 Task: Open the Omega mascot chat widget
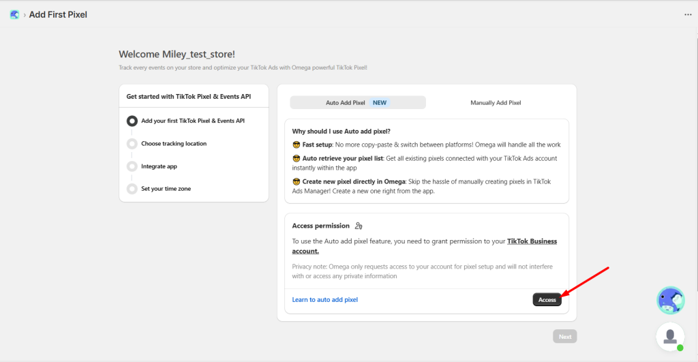(671, 300)
